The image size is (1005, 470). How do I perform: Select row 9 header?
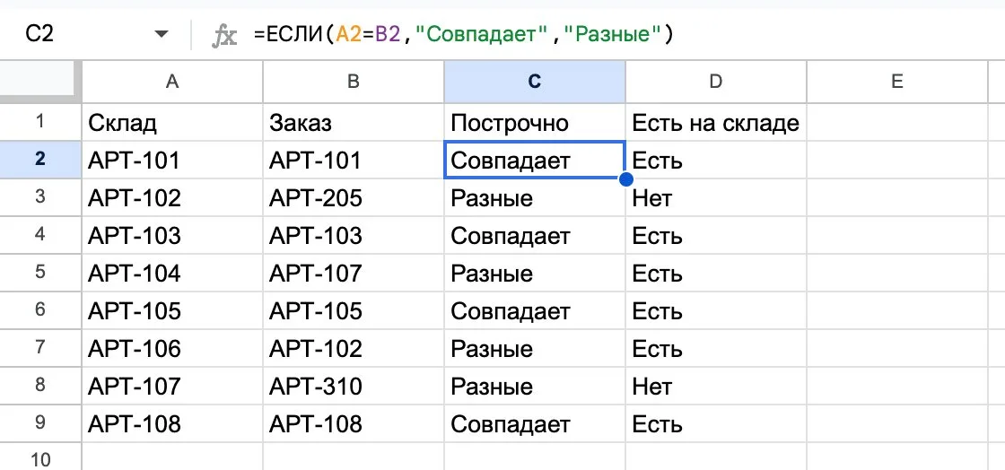point(41,424)
